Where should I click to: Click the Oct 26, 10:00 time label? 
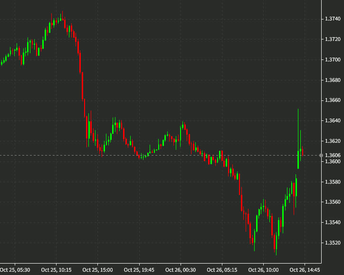pyautogui.click(x=264, y=270)
